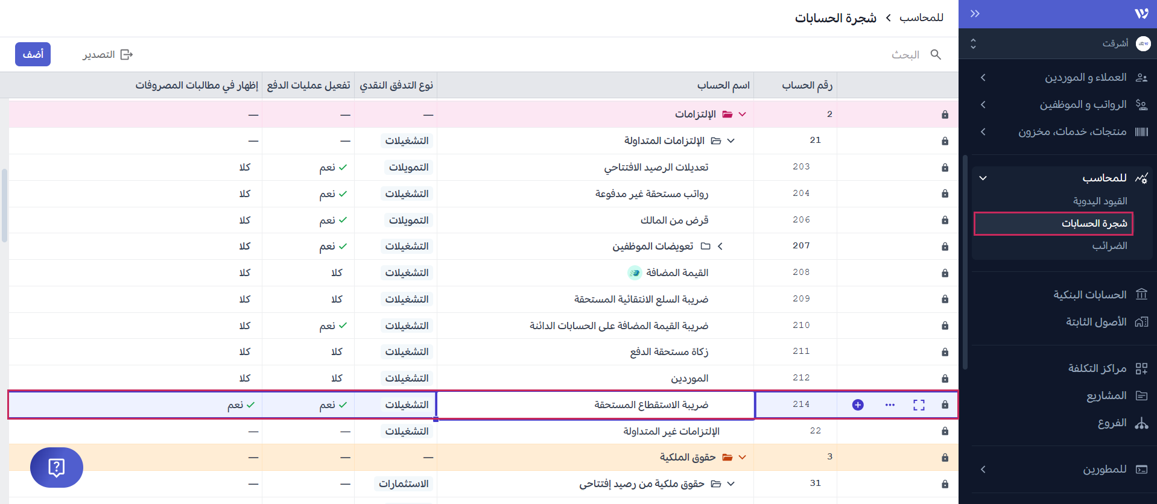
Task: Click the expand-frame icon in row 214
Action: click(x=919, y=405)
